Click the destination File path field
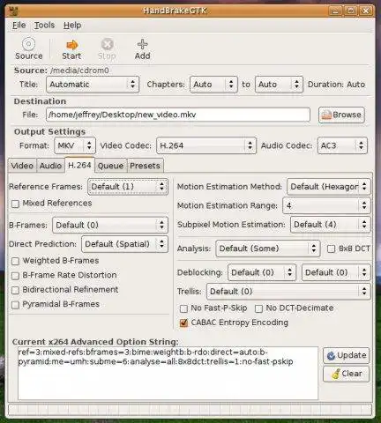This screenshot has width=381, height=423. click(178, 115)
